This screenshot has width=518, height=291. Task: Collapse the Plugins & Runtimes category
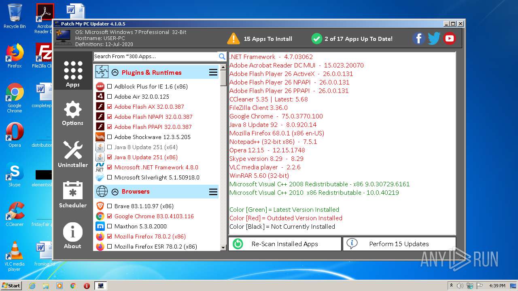[115, 73]
